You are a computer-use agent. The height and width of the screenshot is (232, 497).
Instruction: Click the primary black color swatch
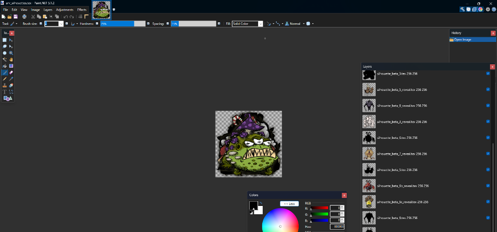point(253,205)
